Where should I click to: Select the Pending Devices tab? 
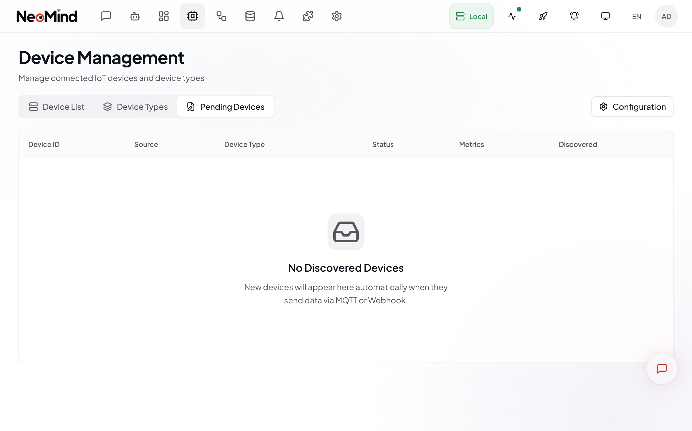tap(225, 107)
